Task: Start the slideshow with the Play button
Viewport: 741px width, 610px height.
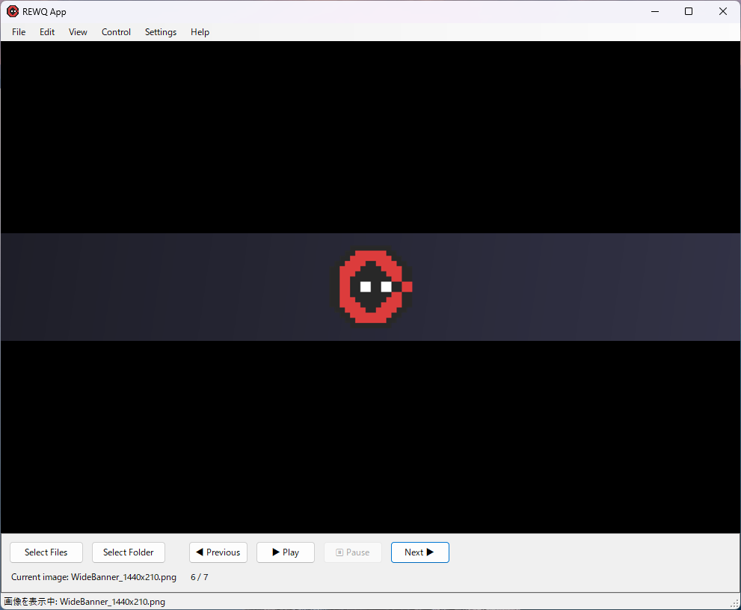Action: point(285,552)
